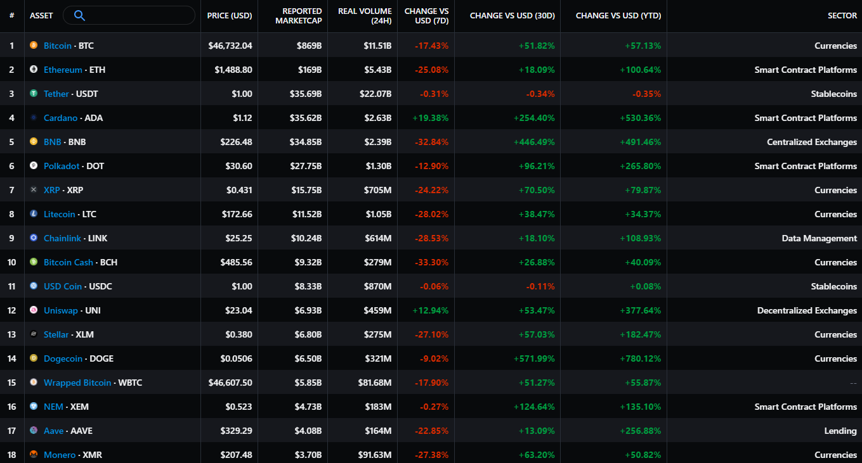Click the Tether coin logo icon

coord(34,93)
